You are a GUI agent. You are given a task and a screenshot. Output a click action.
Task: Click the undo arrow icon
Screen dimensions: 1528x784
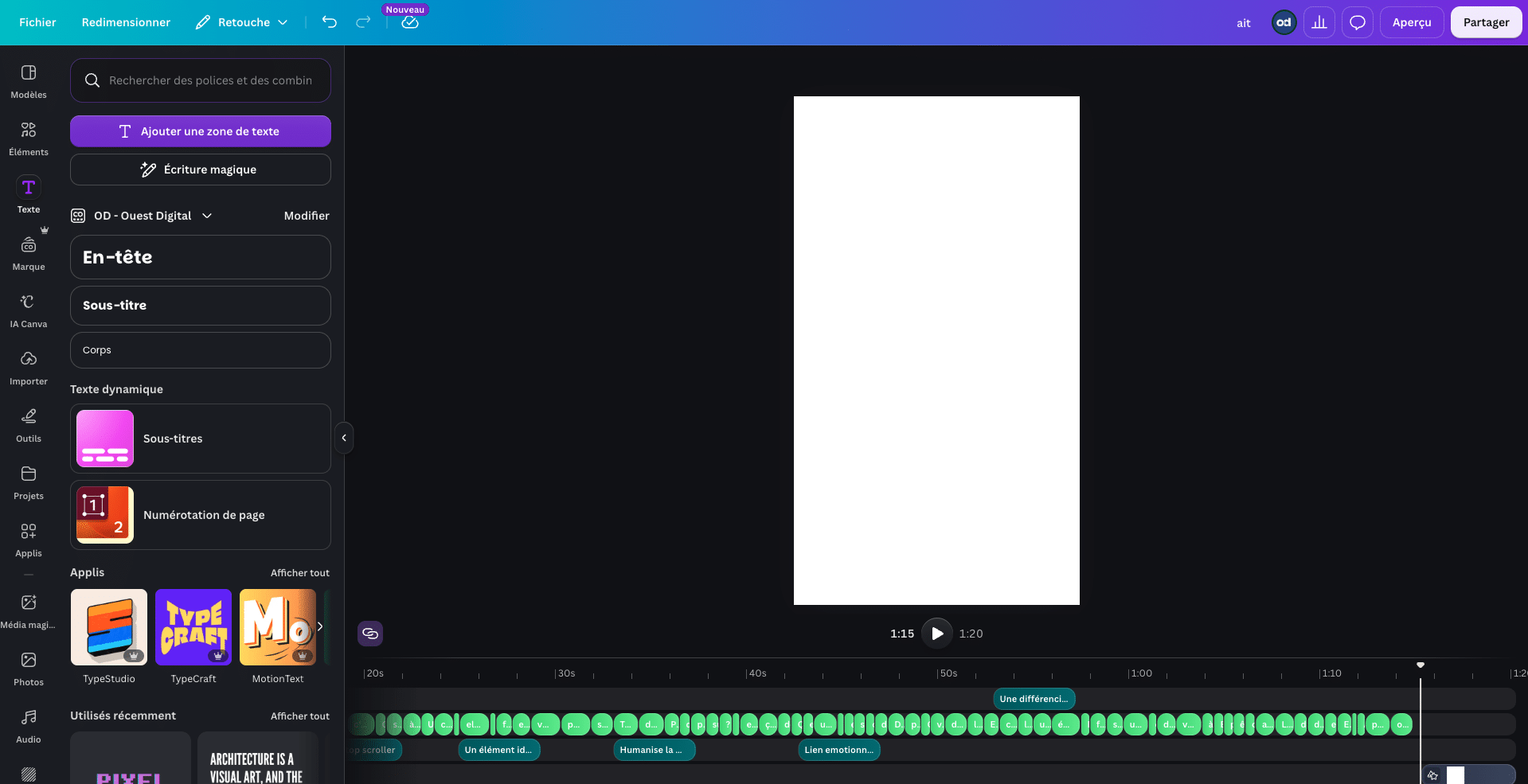pos(330,22)
